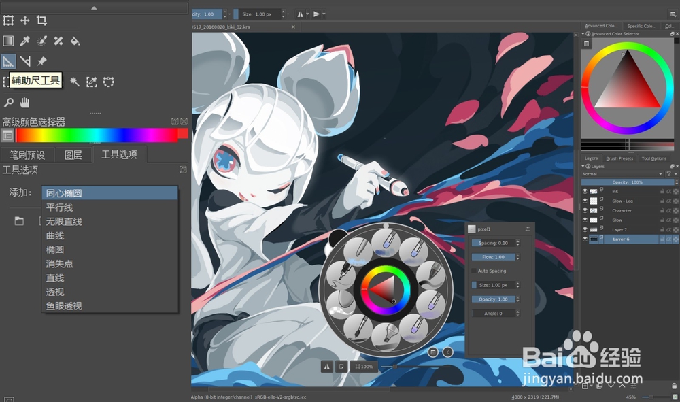The width and height of the screenshot is (680, 402).
Task: Increase Spacing value with stepper
Action: click(517, 241)
